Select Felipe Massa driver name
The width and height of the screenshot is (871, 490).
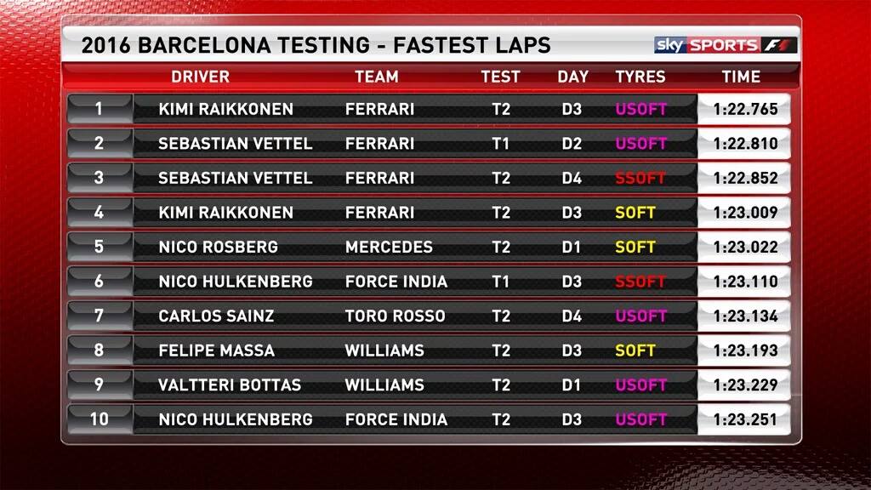(x=216, y=350)
